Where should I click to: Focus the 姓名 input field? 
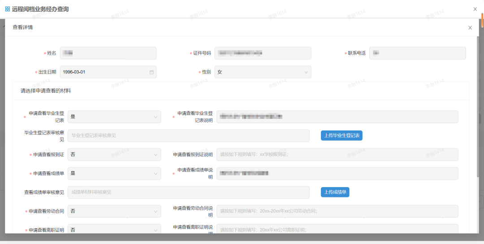[108, 53]
